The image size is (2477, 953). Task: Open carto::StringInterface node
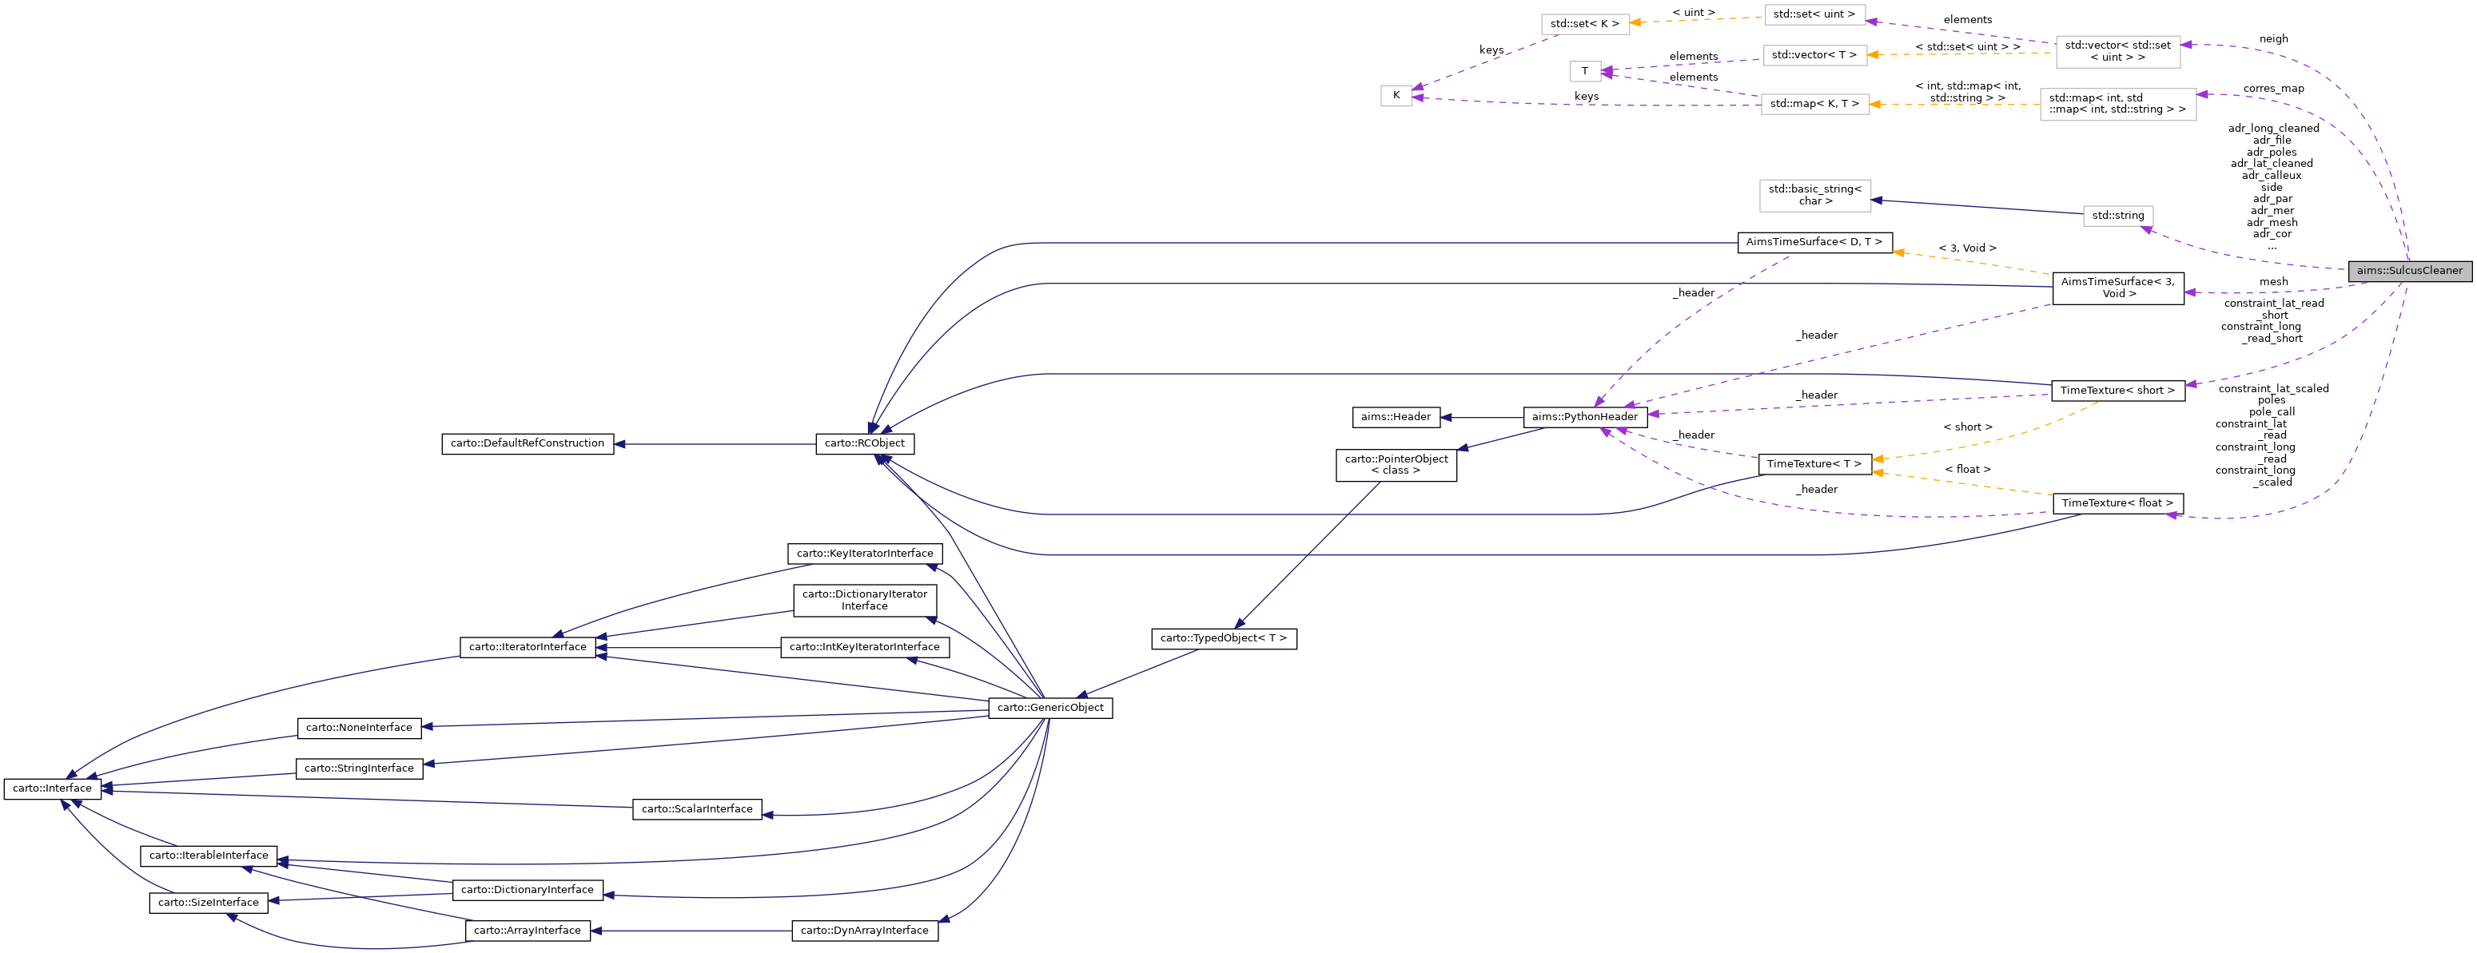[359, 768]
